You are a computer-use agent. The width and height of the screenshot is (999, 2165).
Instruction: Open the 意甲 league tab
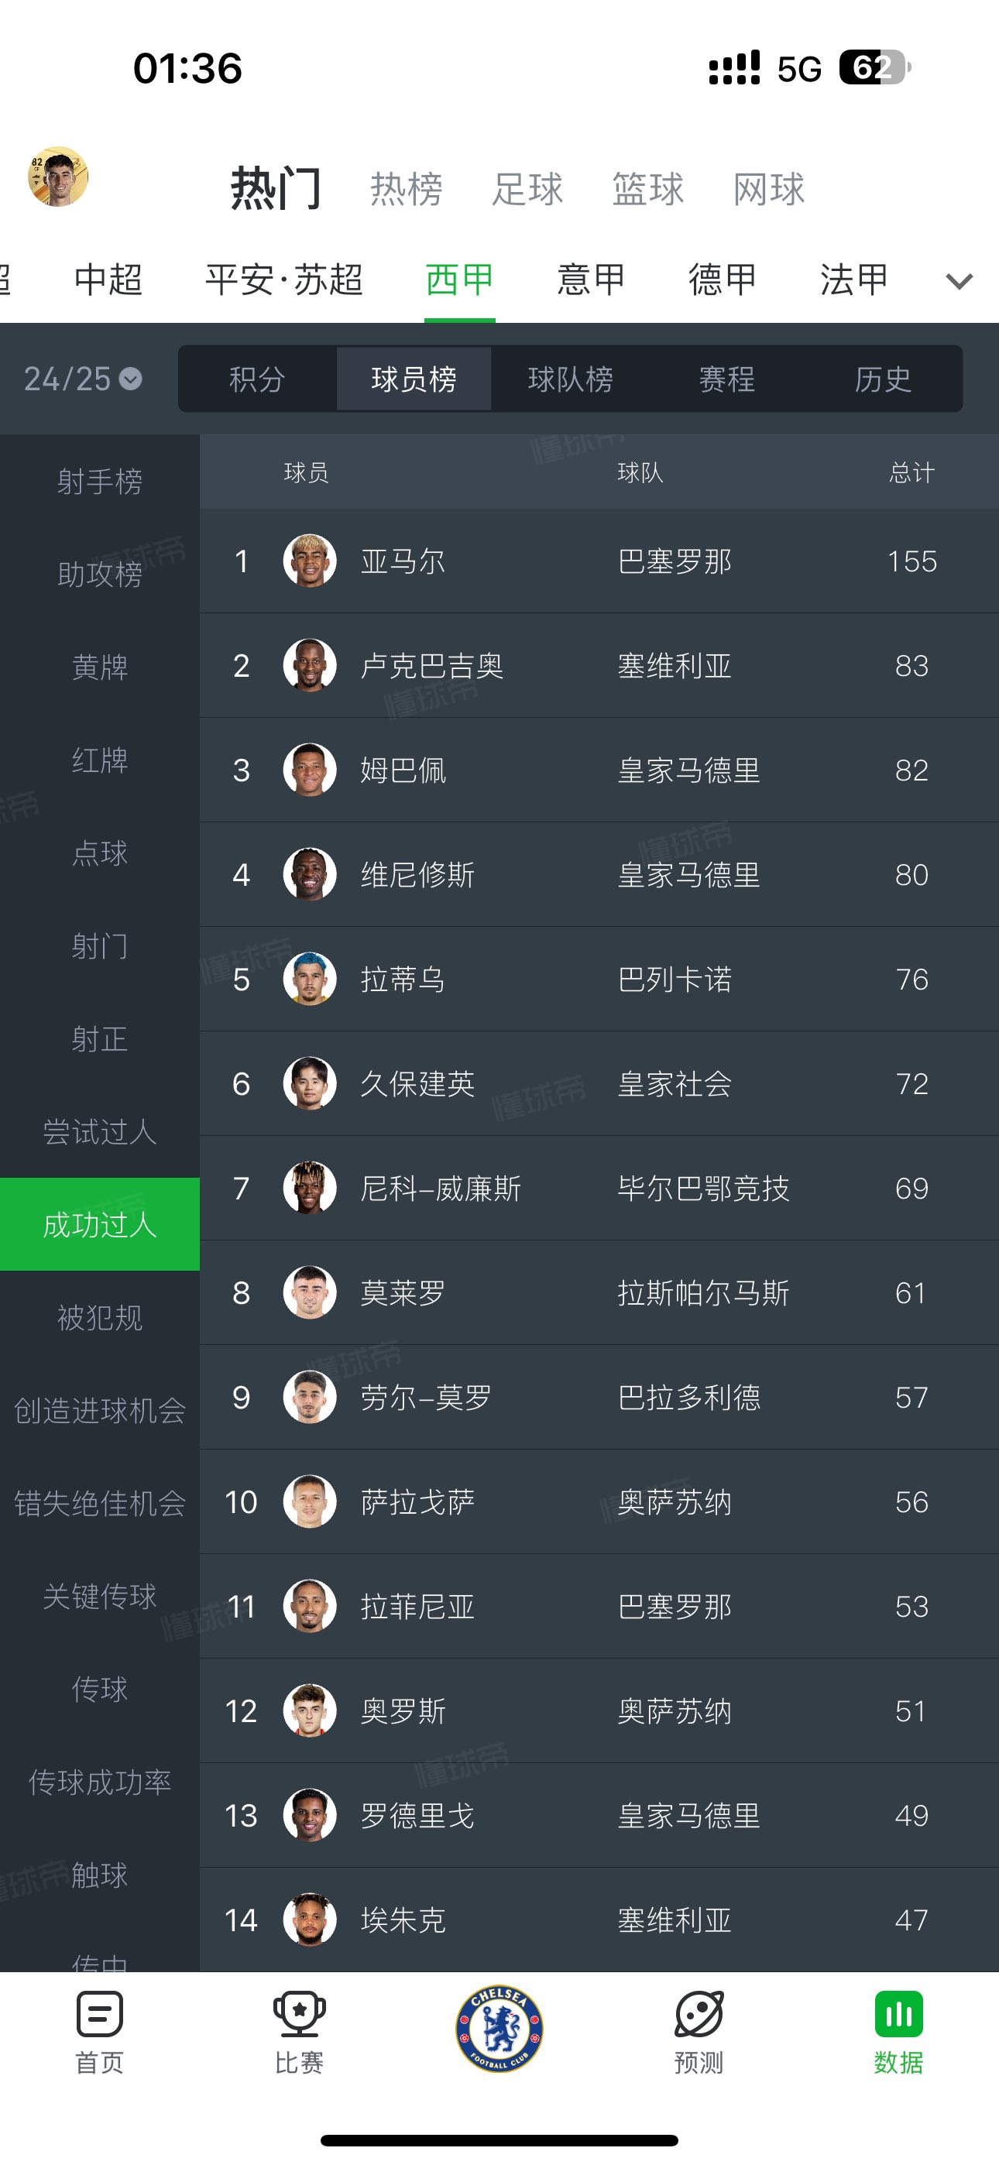coord(590,279)
